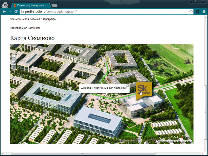The width and height of the screenshot is (208, 156).
Task: Open the browser settings gear menu
Action: click(198, 11)
